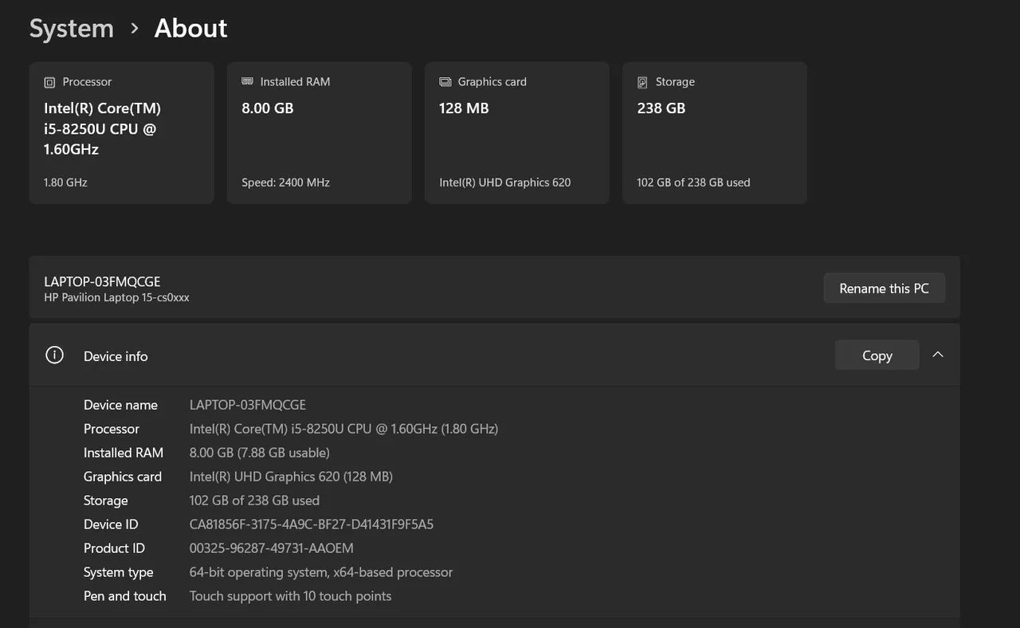Image resolution: width=1020 pixels, height=628 pixels.
Task: Click the Device info circle icon
Action: tap(54, 355)
